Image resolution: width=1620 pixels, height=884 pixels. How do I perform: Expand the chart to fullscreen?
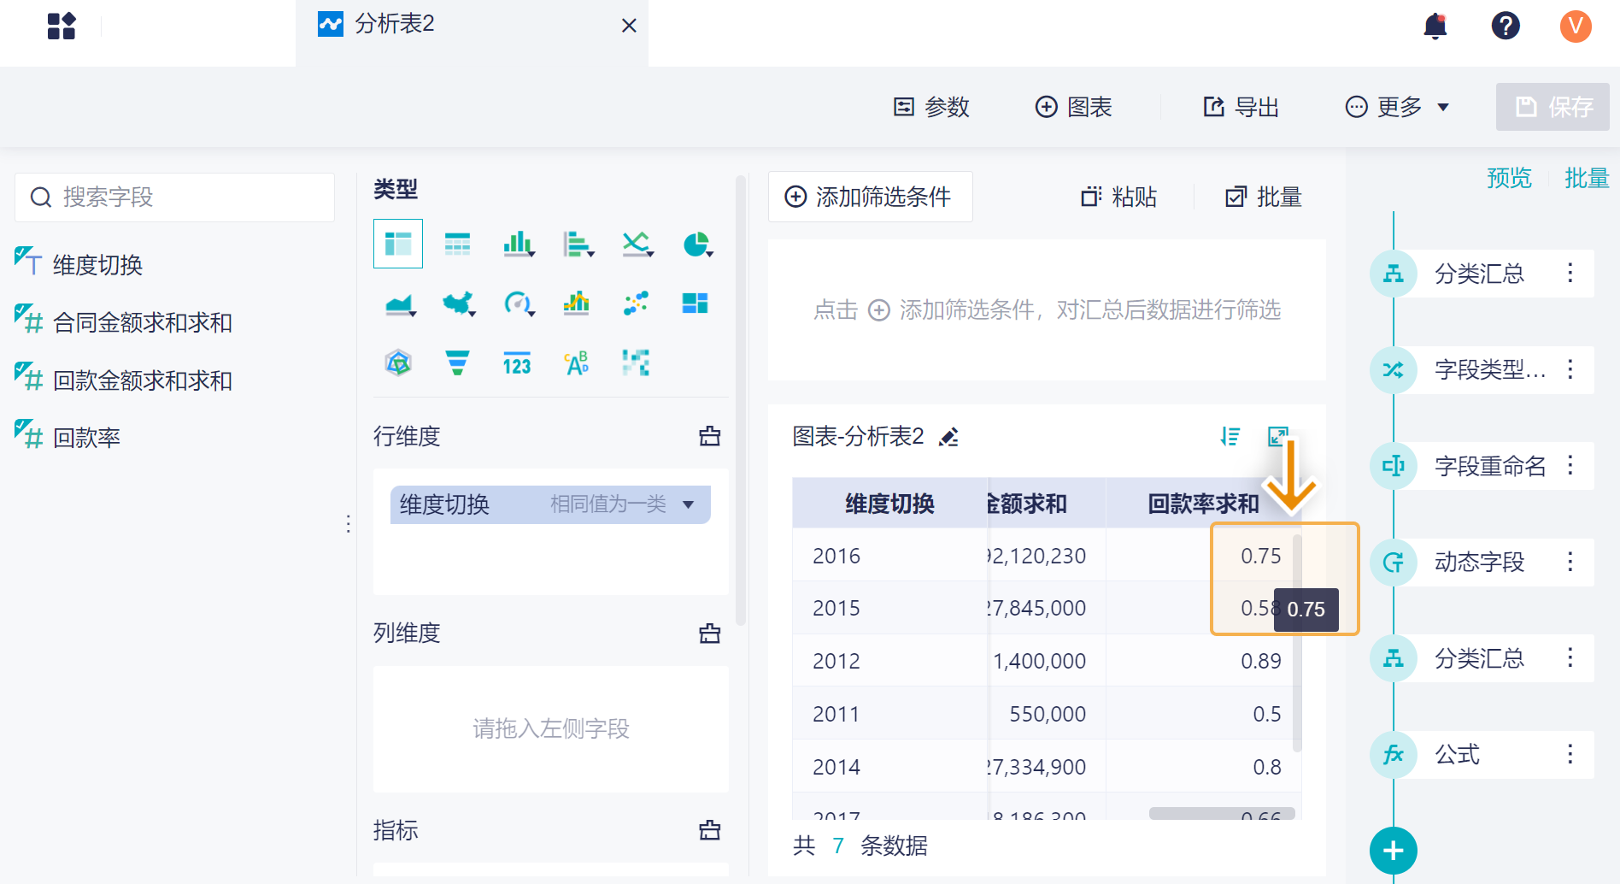click(1278, 437)
